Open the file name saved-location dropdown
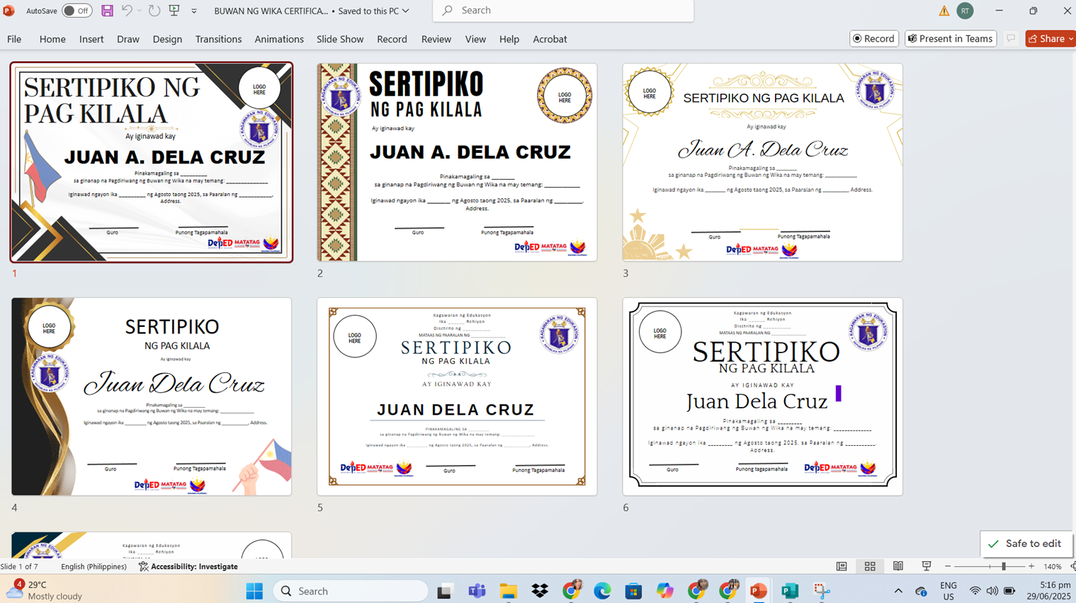1076x603 pixels. (x=406, y=11)
